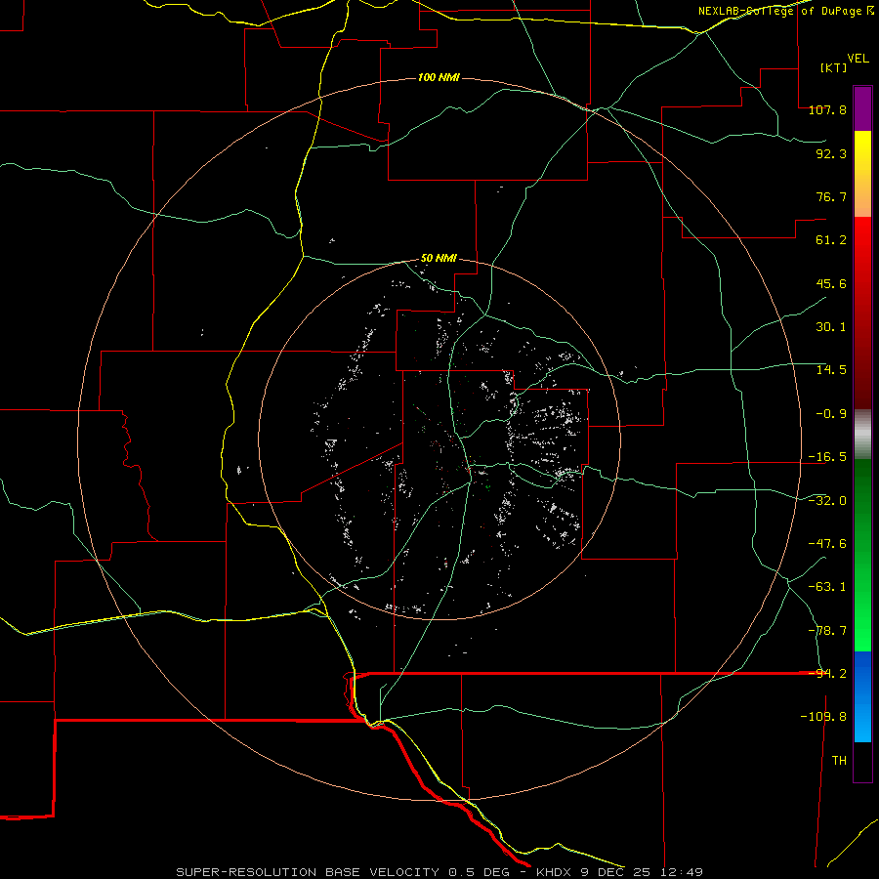Viewport: 879px width, 879px height.
Task: Click the -63.1 value on the velocity scale
Action: coord(827,586)
